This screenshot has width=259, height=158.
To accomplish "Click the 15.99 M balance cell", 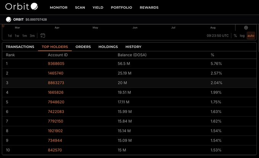I will [125, 112].
